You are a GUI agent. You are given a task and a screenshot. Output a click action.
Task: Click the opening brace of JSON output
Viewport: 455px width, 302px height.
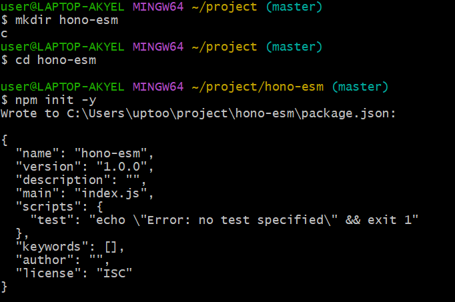click(4, 140)
